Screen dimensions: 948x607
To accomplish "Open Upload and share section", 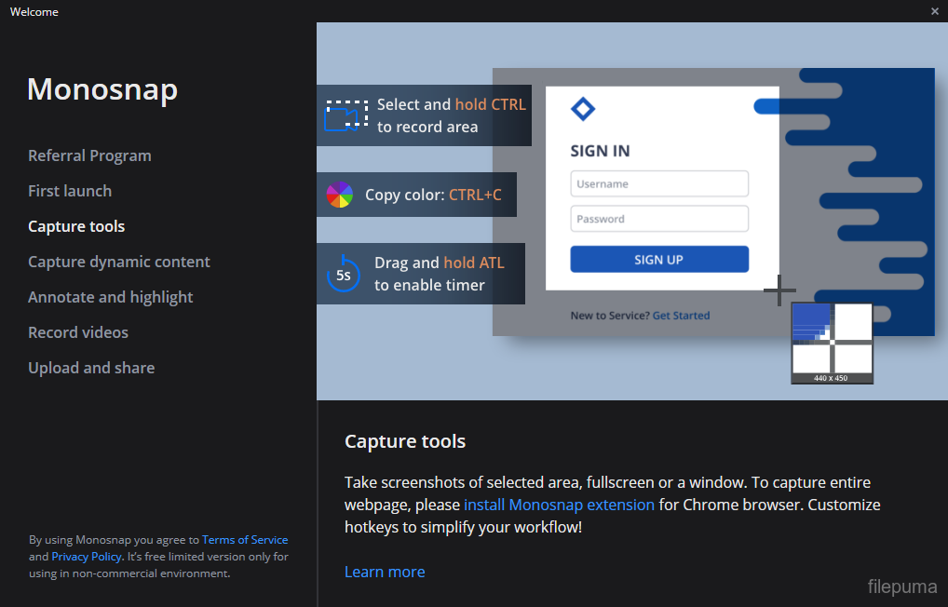I will (91, 368).
